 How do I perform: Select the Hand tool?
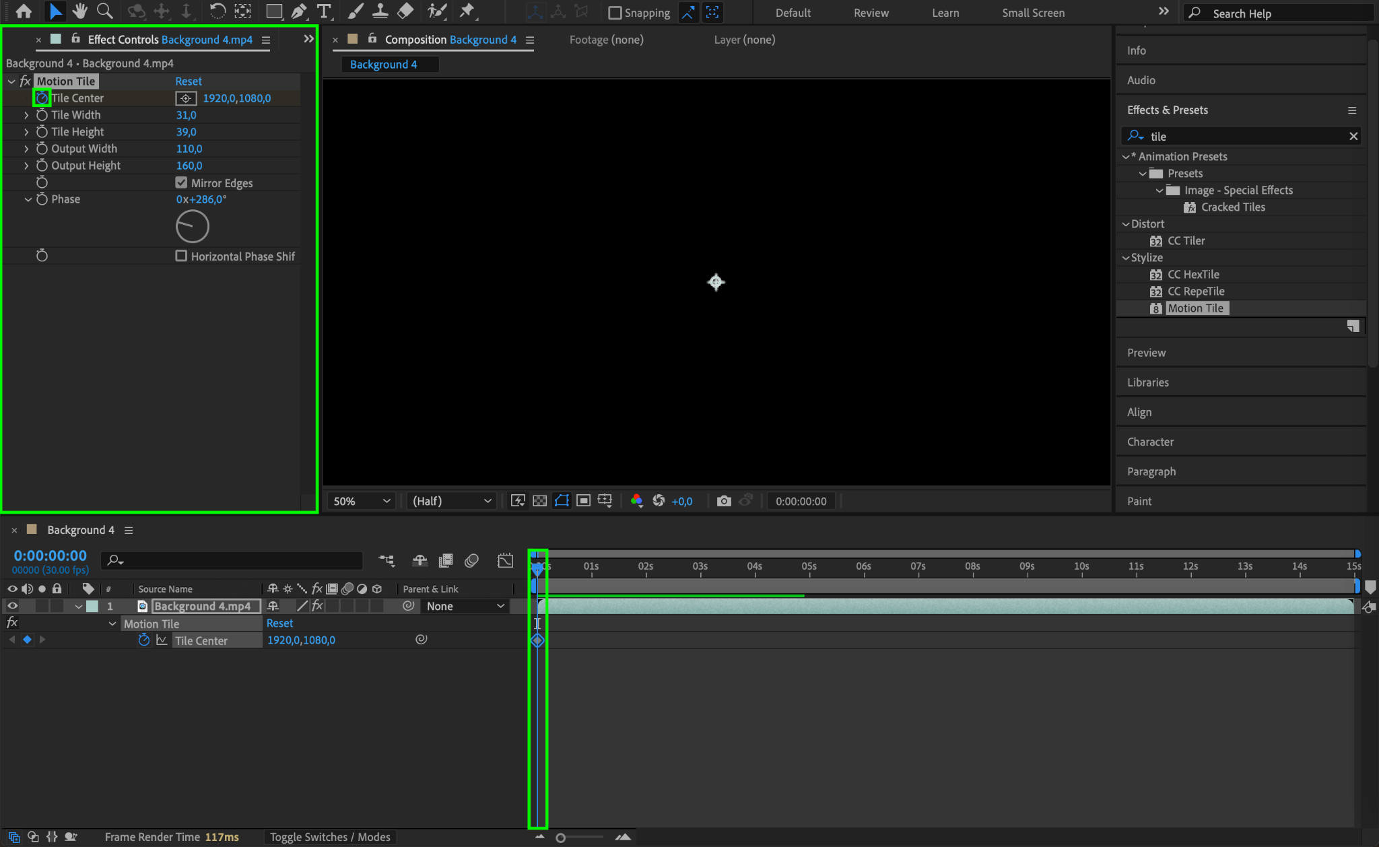click(x=80, y=11)
